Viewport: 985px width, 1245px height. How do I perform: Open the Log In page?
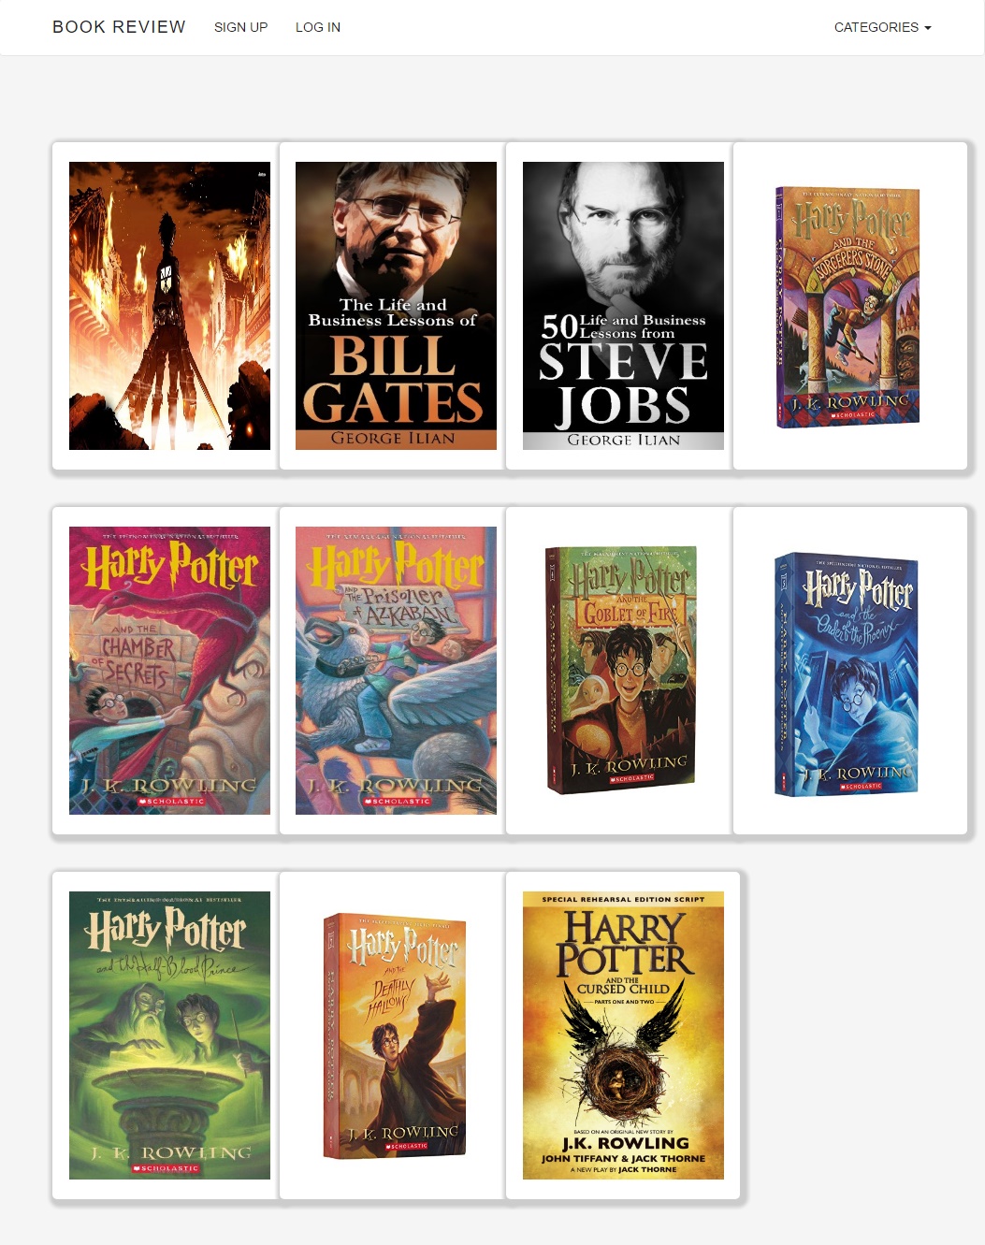[318, 27]
